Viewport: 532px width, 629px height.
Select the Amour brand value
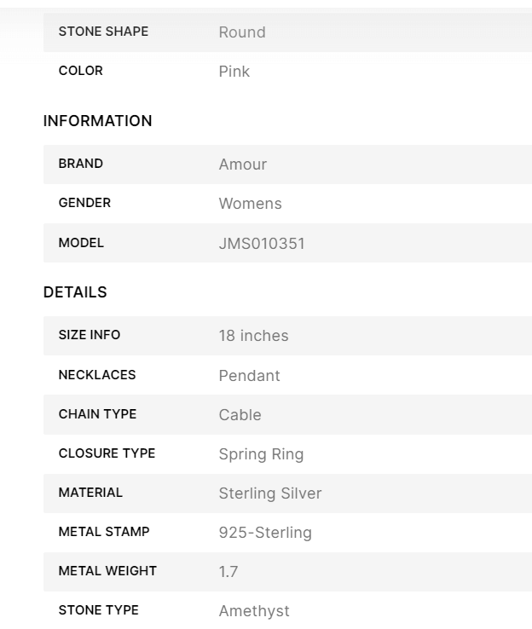pos(242,164)
